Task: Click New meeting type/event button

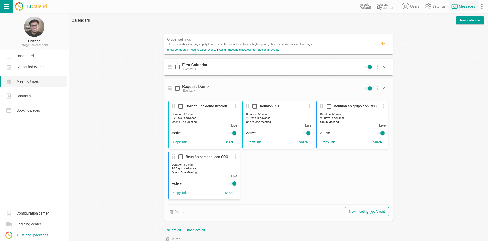Action: point(367,212)
